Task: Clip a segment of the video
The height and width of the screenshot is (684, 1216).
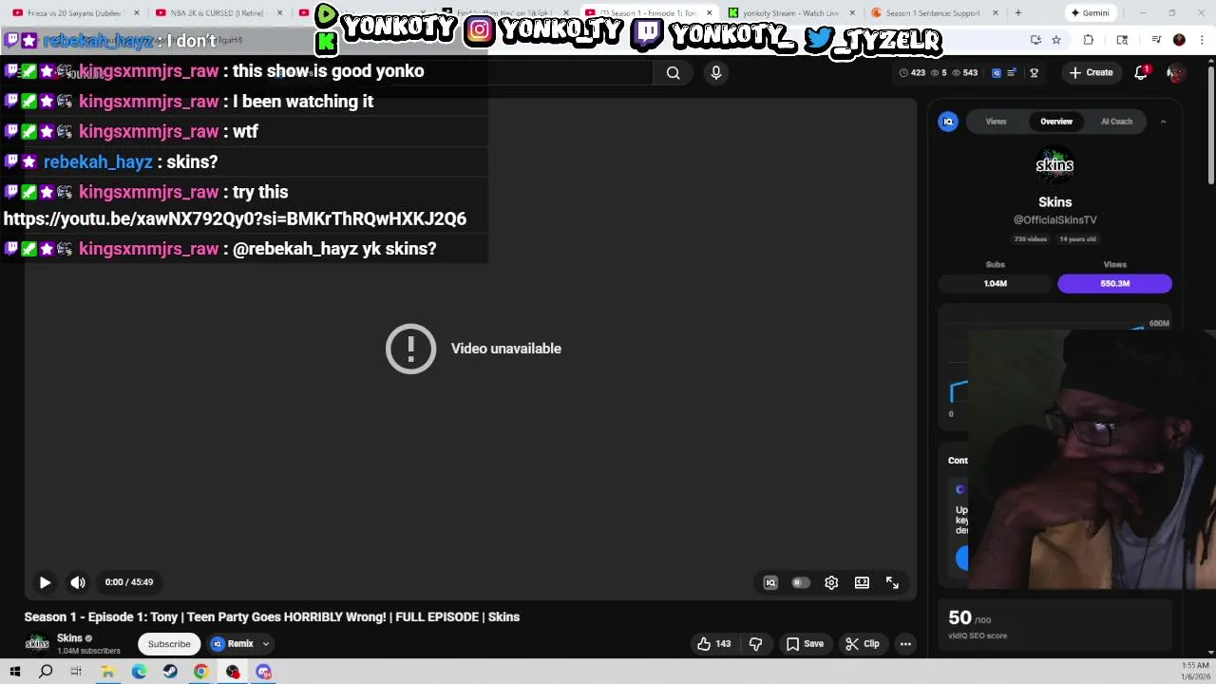Action: point(863,644)
